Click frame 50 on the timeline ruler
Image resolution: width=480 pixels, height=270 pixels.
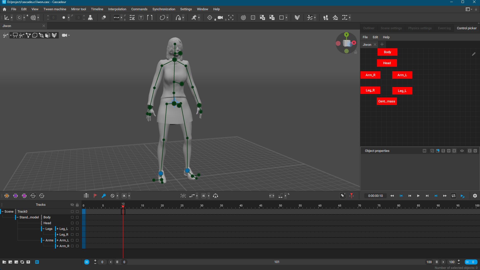click(x=280, y=205)
